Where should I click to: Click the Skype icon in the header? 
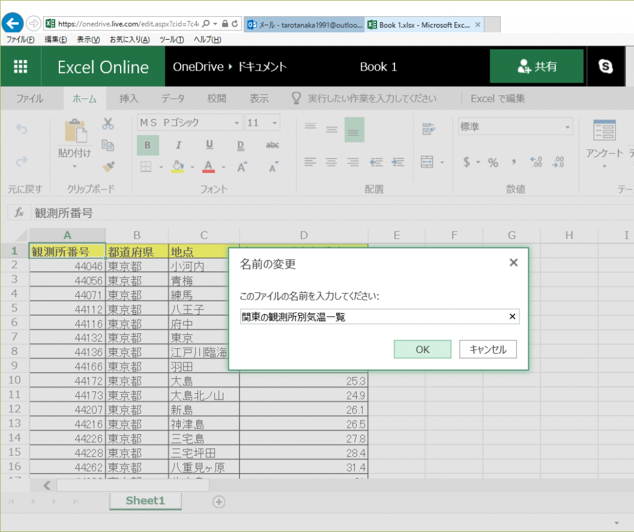[x=606, y=66]
